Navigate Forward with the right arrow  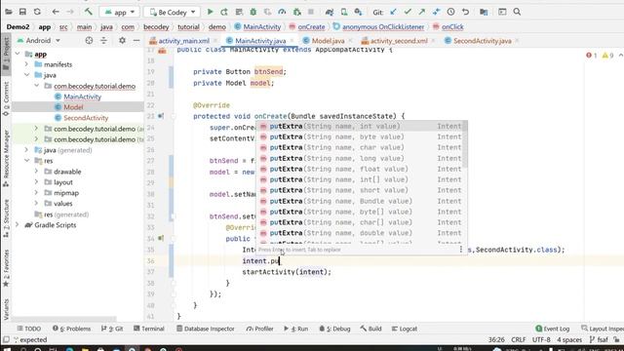click(x=70, y=12)
